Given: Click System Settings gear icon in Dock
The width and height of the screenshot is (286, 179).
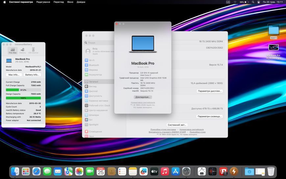Looking at the screenshot, I should [186, 171].
